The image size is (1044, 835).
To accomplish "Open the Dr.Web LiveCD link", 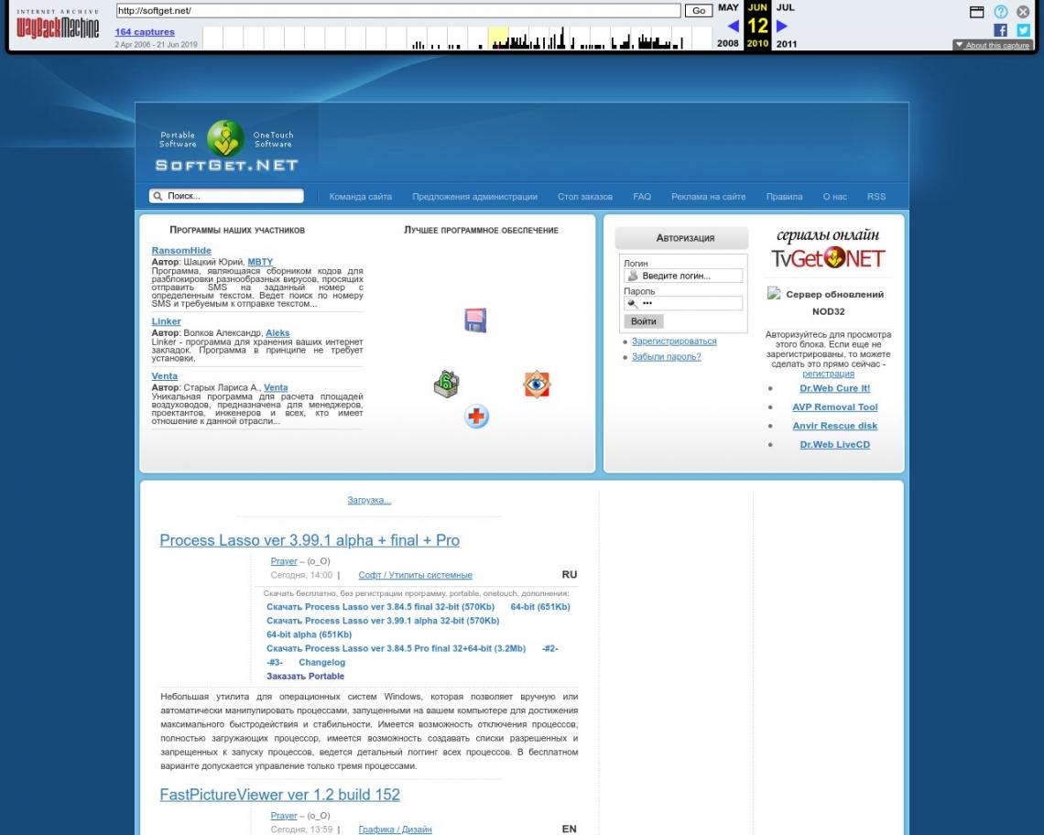I will tap(835, 444).
